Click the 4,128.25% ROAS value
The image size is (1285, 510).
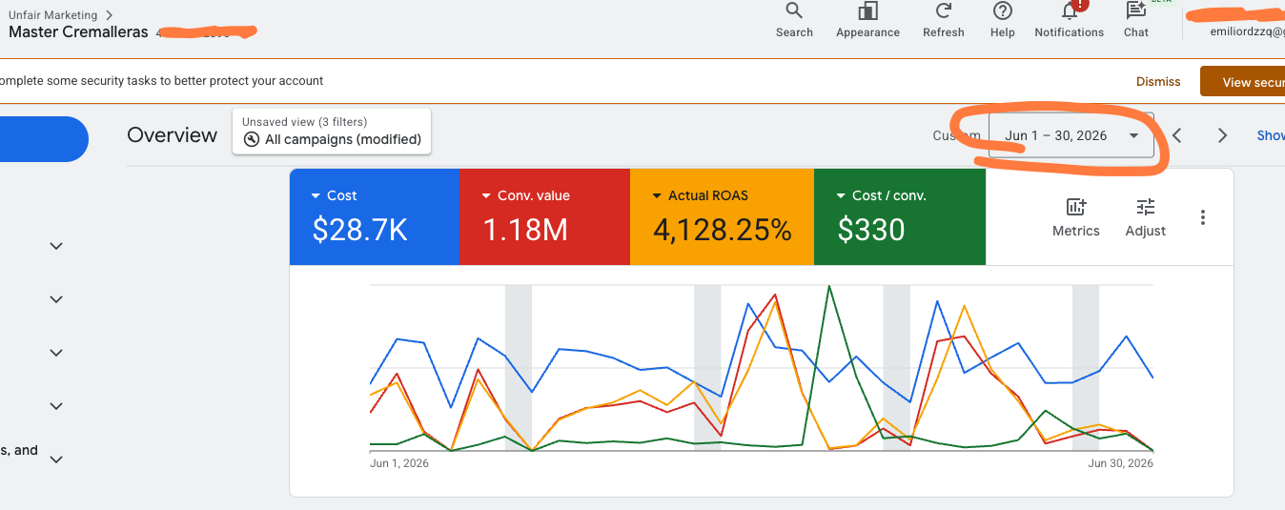click(x=722, y=230)
